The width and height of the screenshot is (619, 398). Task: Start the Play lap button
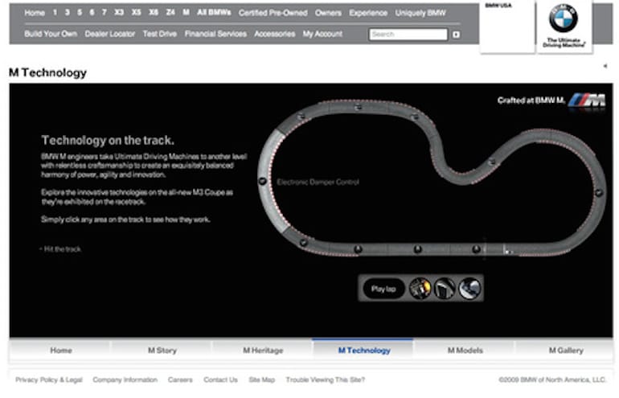coord(383,289)
